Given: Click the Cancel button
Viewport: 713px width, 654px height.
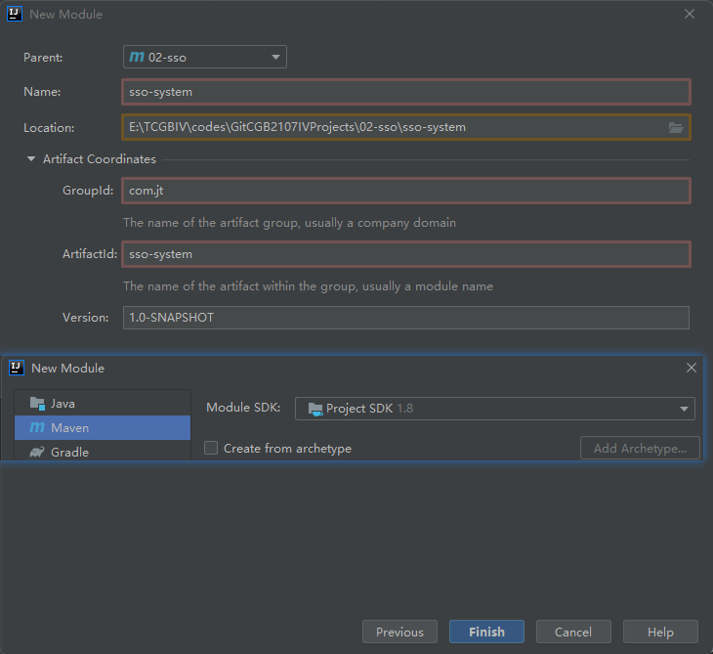Looking at the screenshot, I should [573, 632].
